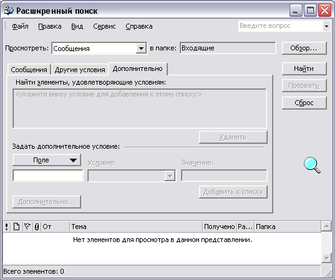Switch to the Другие условия tab
This screenshot has height=280, width=335.
(80, 70)
